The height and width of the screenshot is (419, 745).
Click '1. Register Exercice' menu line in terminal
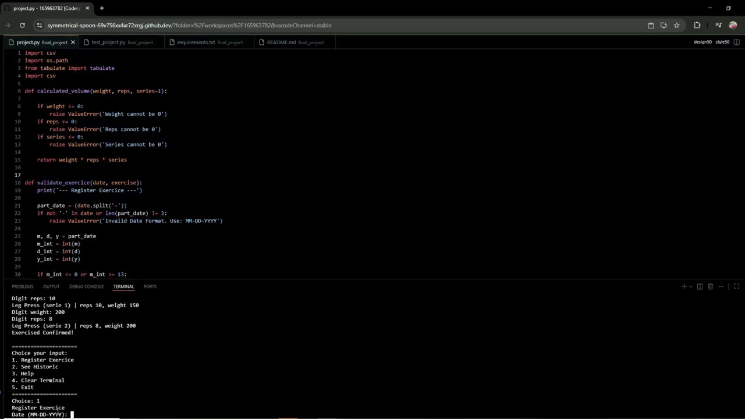click(x=42, y=360)
